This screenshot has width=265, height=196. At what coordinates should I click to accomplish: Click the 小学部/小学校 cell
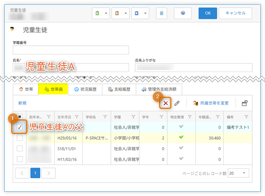click(125, 138)
